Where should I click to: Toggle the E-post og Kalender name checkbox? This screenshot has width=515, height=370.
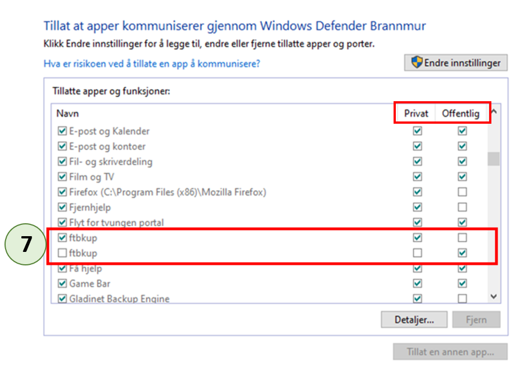point(62,132)
